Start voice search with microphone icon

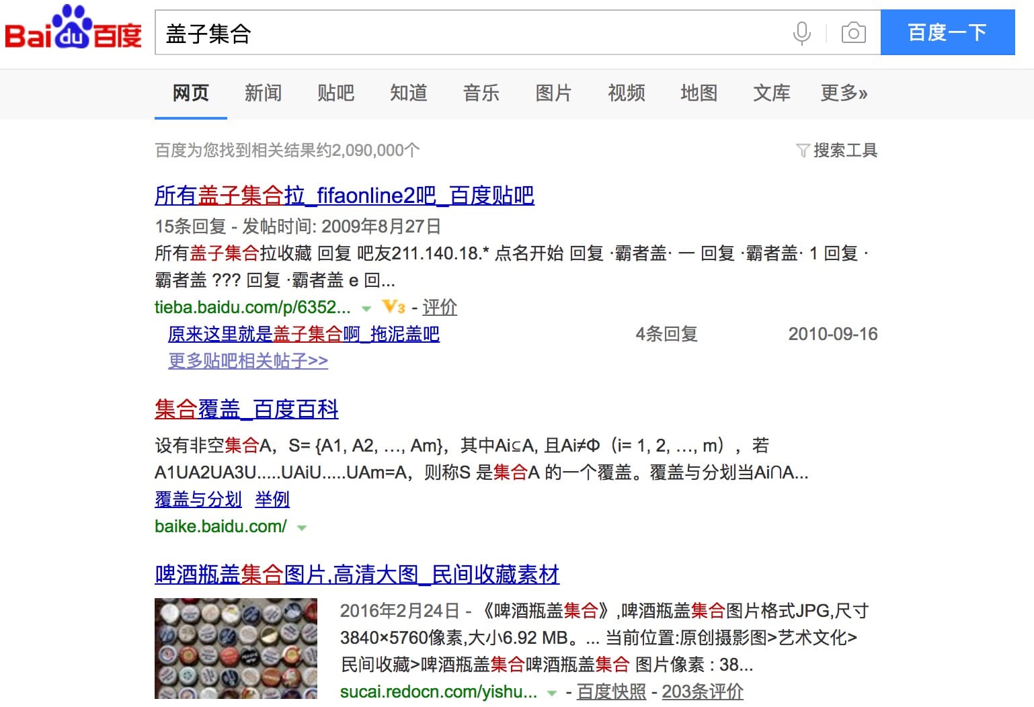[801, 33]
